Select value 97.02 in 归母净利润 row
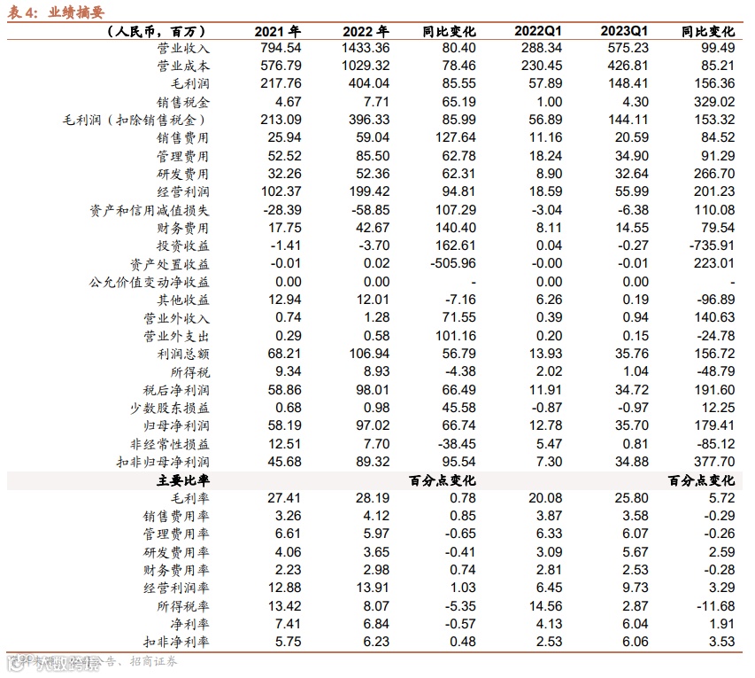Screen dimensions: 755x678 click(373, 425)
